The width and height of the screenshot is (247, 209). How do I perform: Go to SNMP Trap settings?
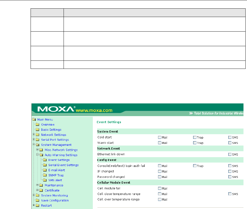click(x=56, y=175)
